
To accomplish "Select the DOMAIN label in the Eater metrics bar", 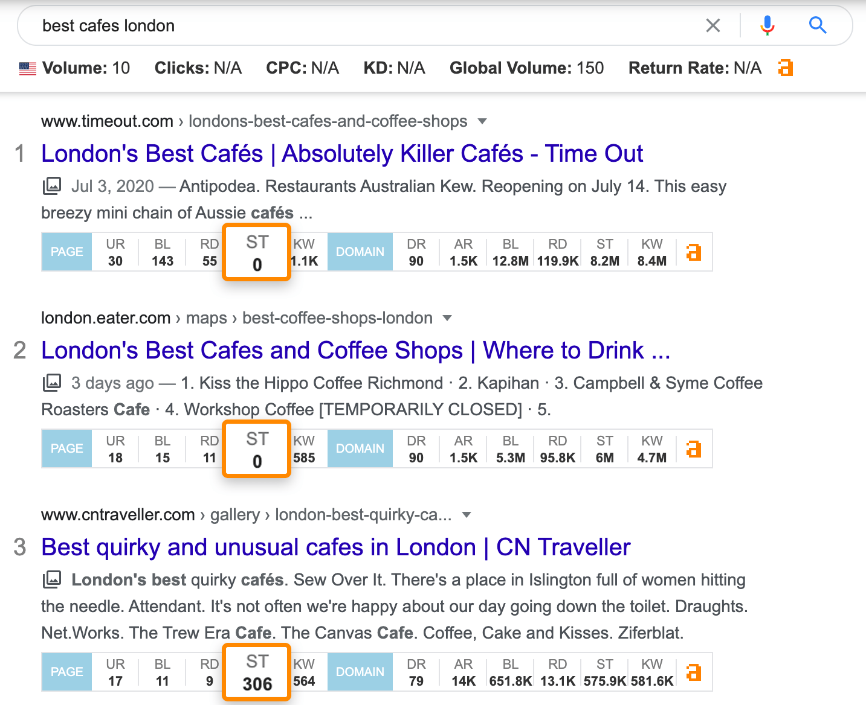I will tap(360, 448).
